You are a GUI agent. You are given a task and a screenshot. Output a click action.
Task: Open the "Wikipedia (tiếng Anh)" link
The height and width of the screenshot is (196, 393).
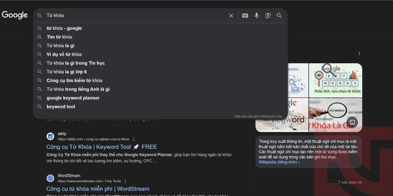pos(279,162)
